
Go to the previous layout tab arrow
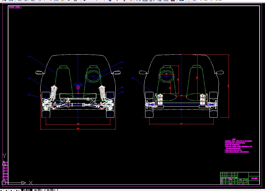(x=6, y=190)
